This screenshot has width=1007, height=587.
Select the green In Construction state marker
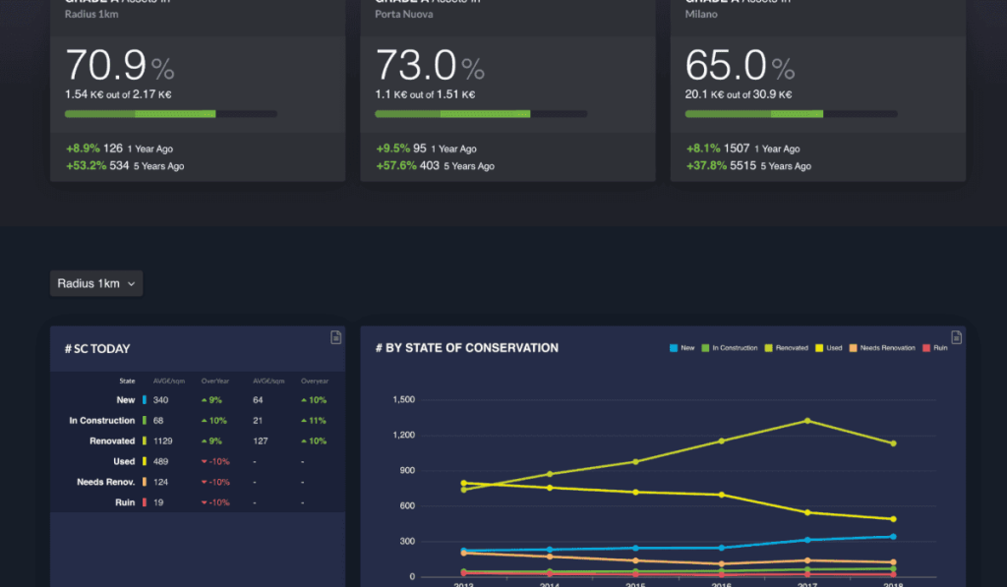coord(144,420)
